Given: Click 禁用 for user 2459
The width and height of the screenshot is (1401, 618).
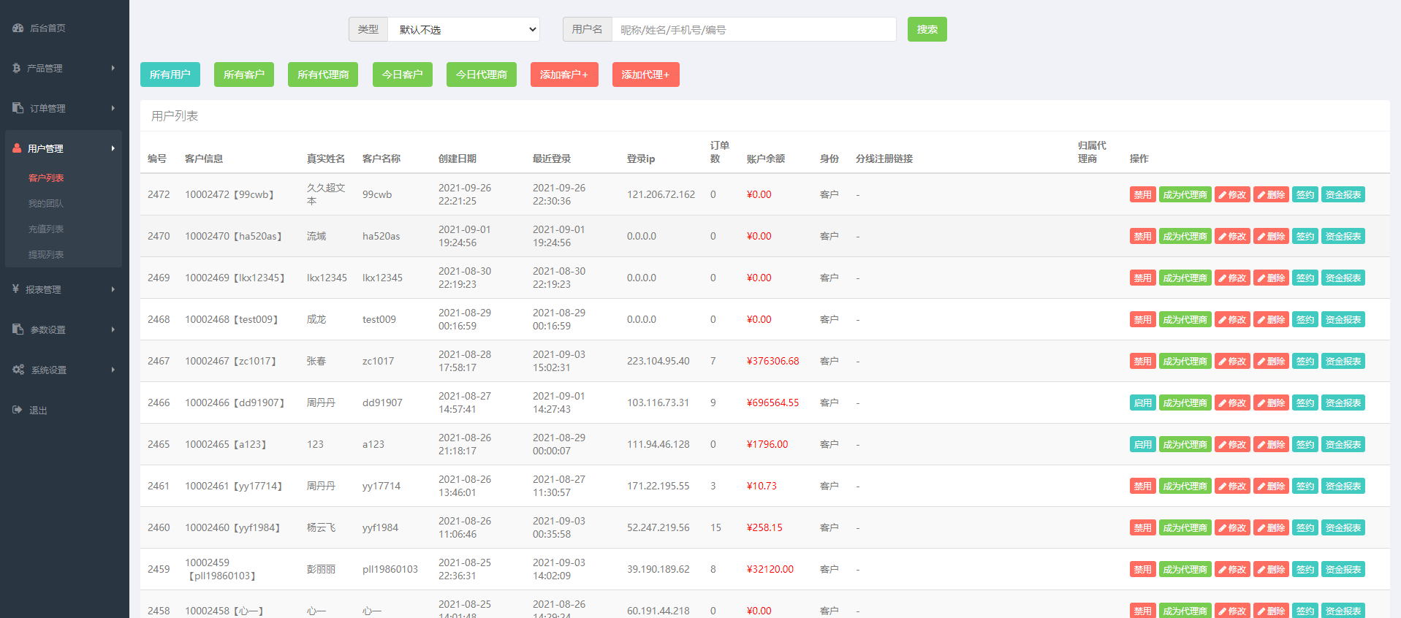Looking at the screenshot, I should point(1143,569).
